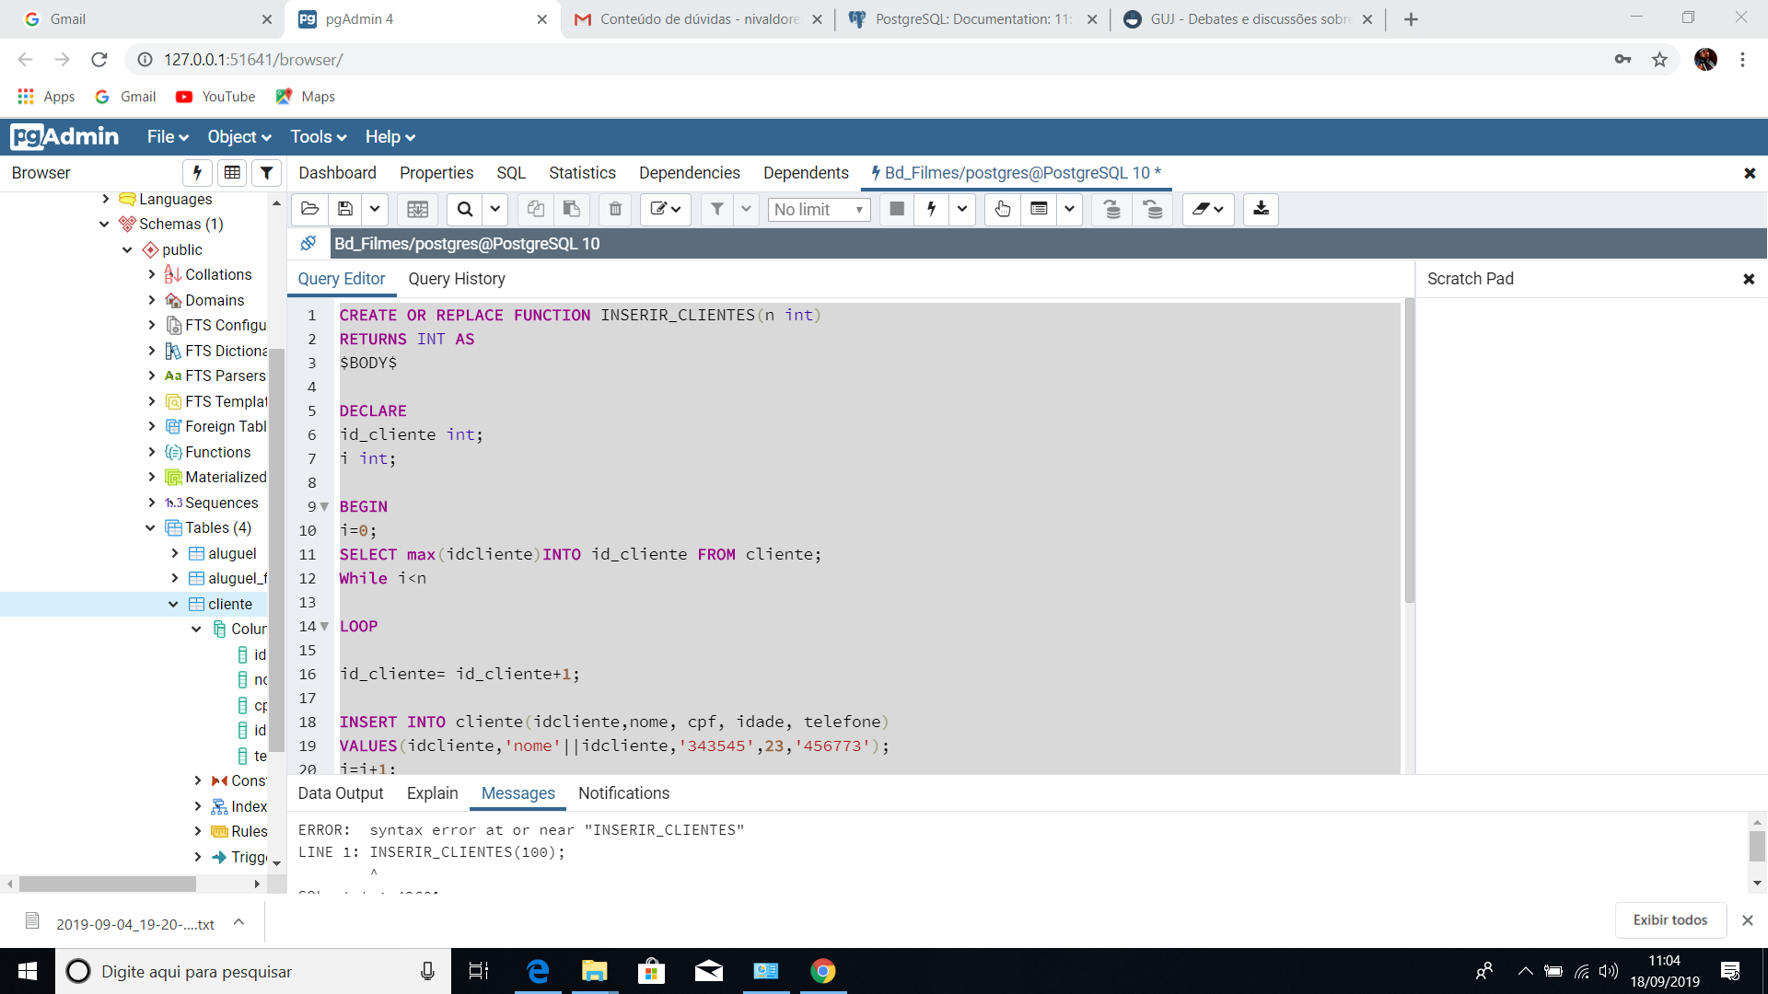
Task: Click the Browser tree horizontal scrollbar
Action: [x=108, y=884]
